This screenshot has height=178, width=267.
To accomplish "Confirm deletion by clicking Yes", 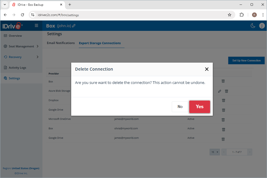I will pyautogui.click(x=199, y=107).
